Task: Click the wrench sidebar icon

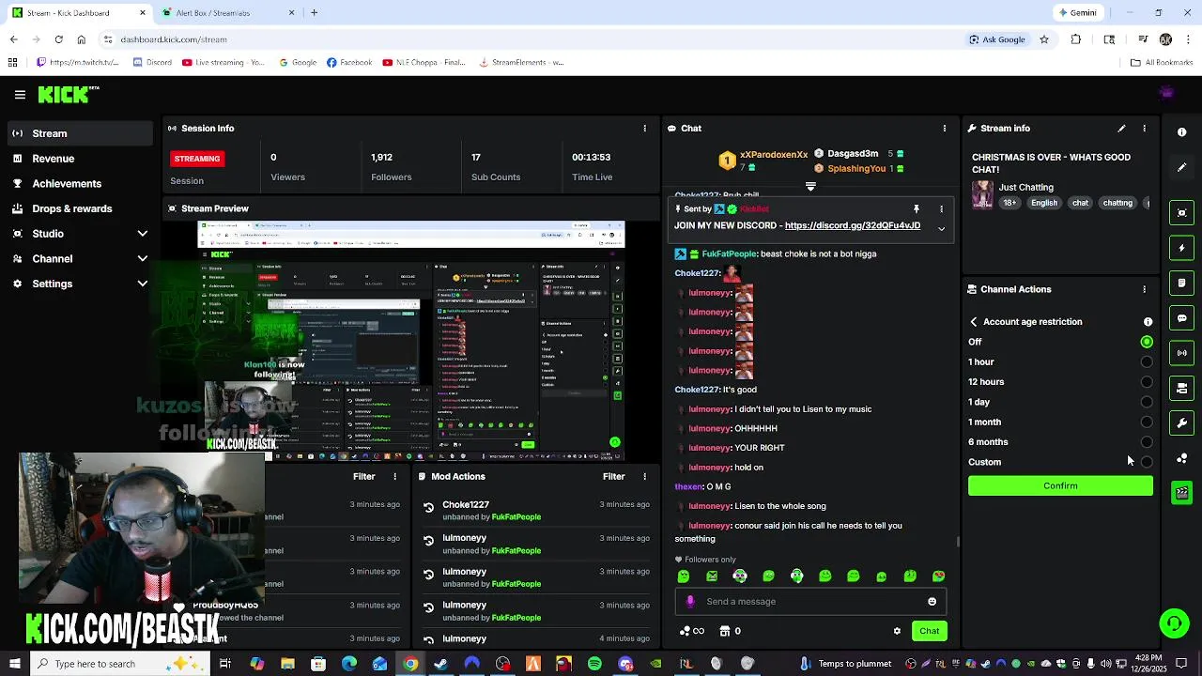Action: pos(1181,423)
